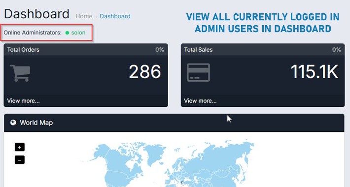Click the credit card icon in Total Sales
The image size is (350, 187).
point(198,73)
